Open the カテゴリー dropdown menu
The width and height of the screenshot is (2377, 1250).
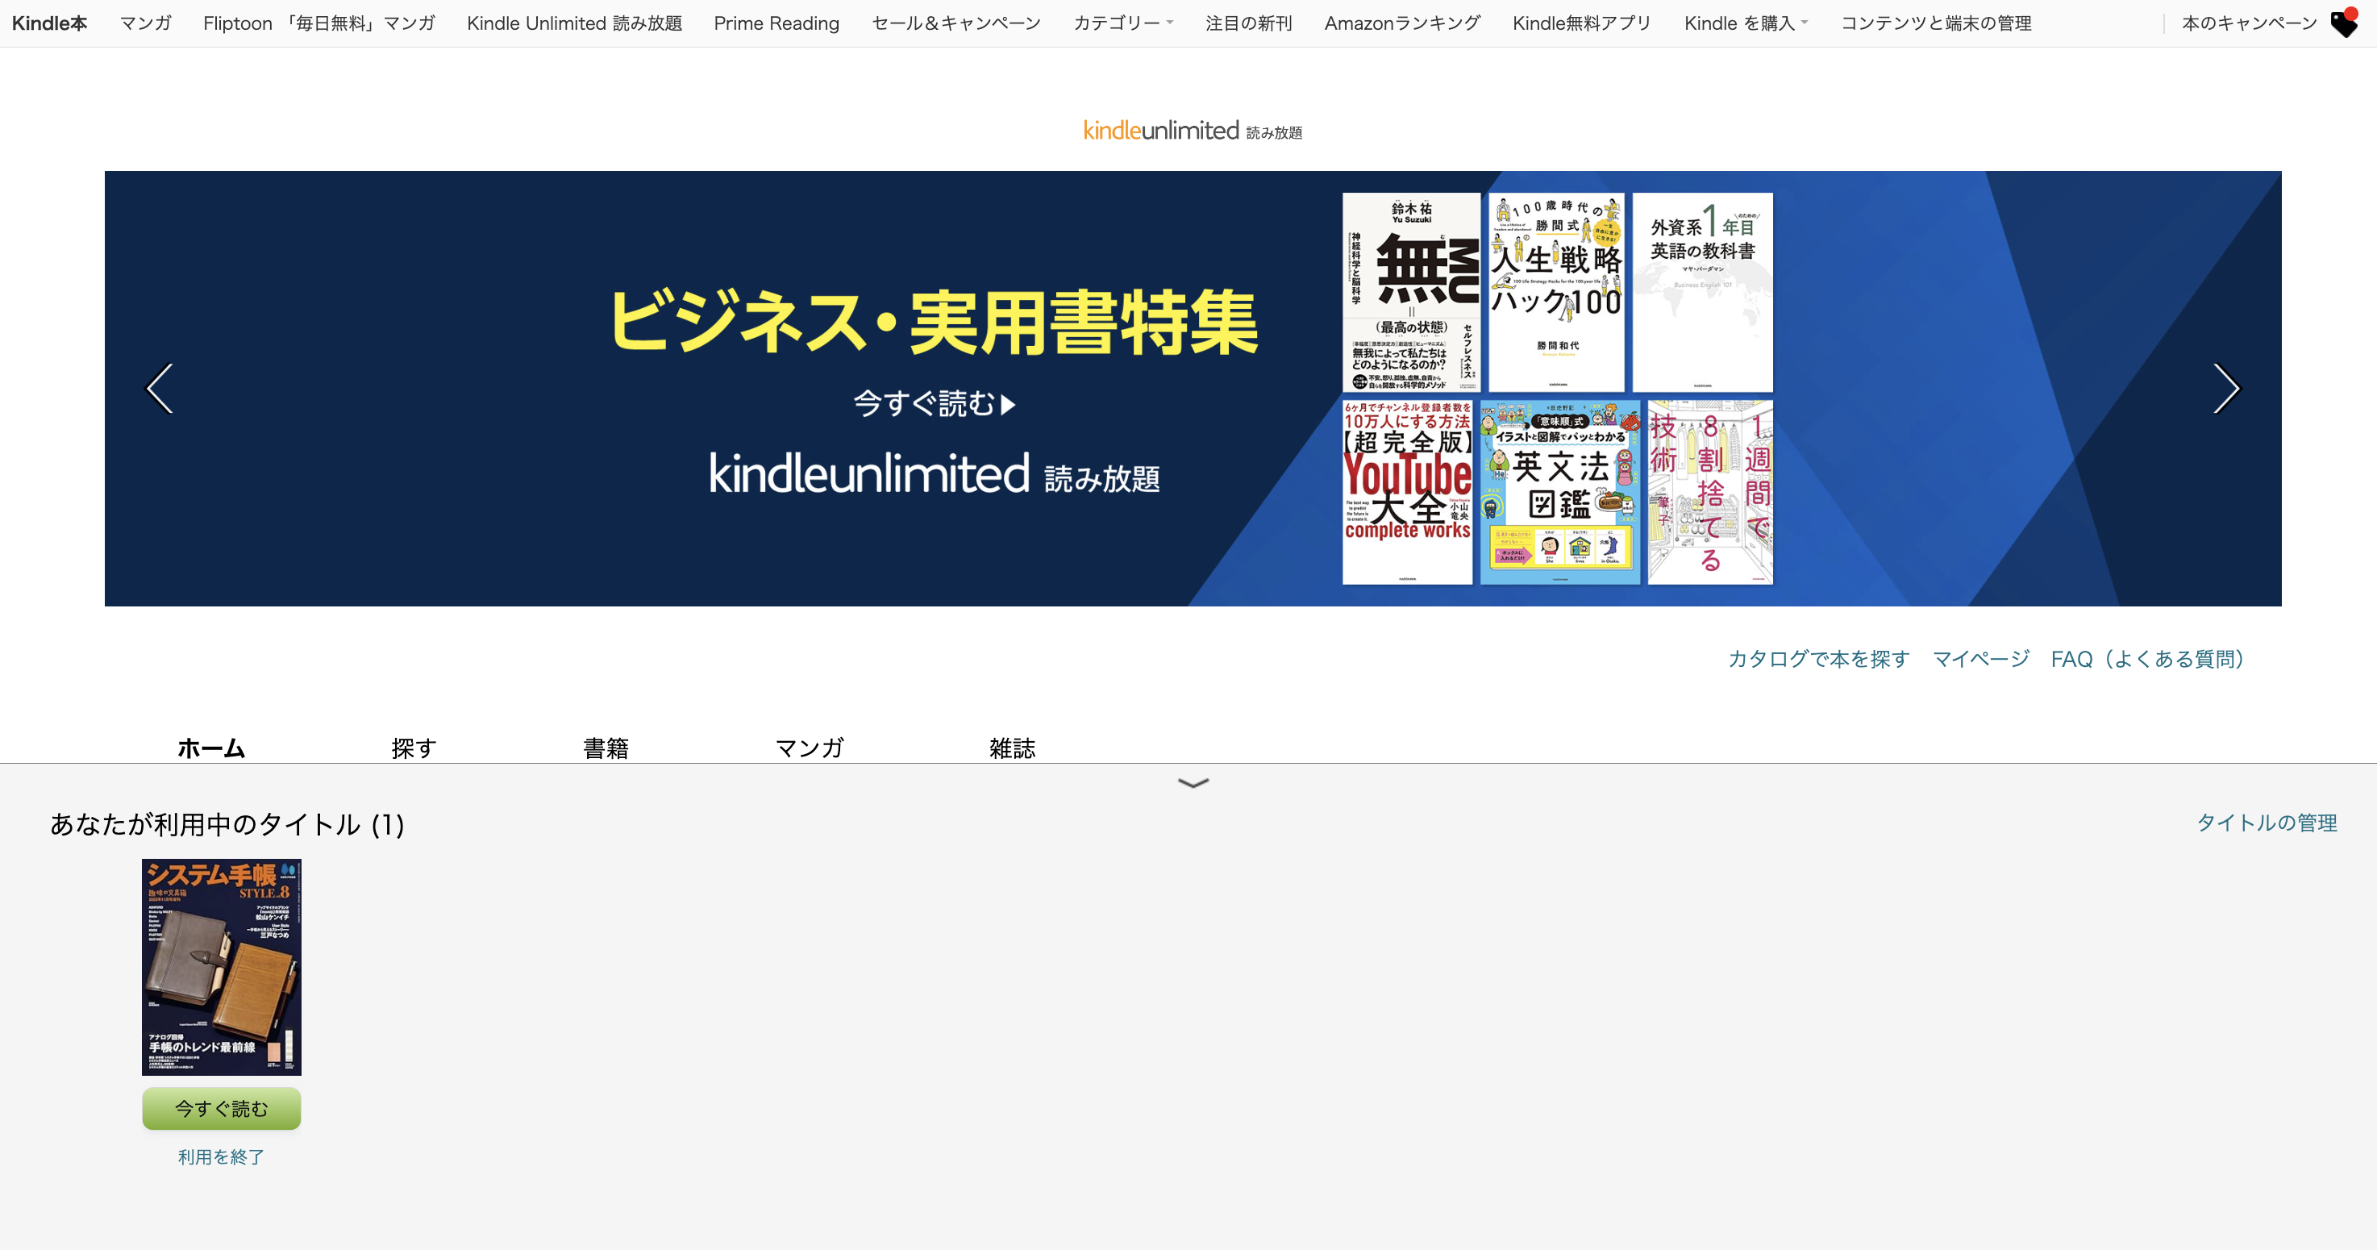[x=1122, y=23]
